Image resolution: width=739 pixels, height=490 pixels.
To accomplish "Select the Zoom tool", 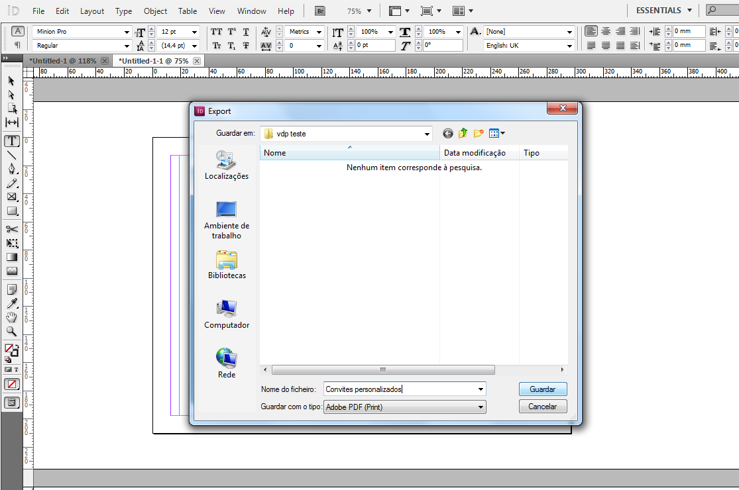I will (11, 331).
